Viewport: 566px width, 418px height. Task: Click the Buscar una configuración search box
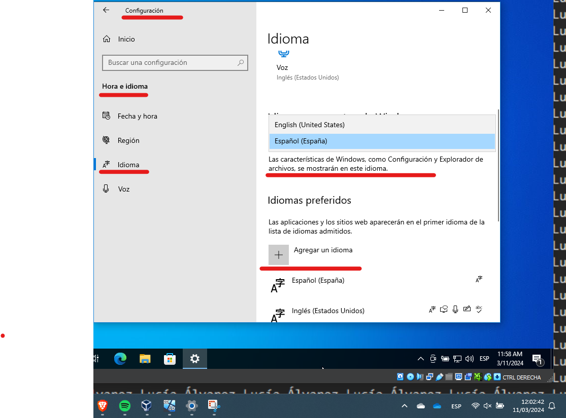click(x=175, y=62)
